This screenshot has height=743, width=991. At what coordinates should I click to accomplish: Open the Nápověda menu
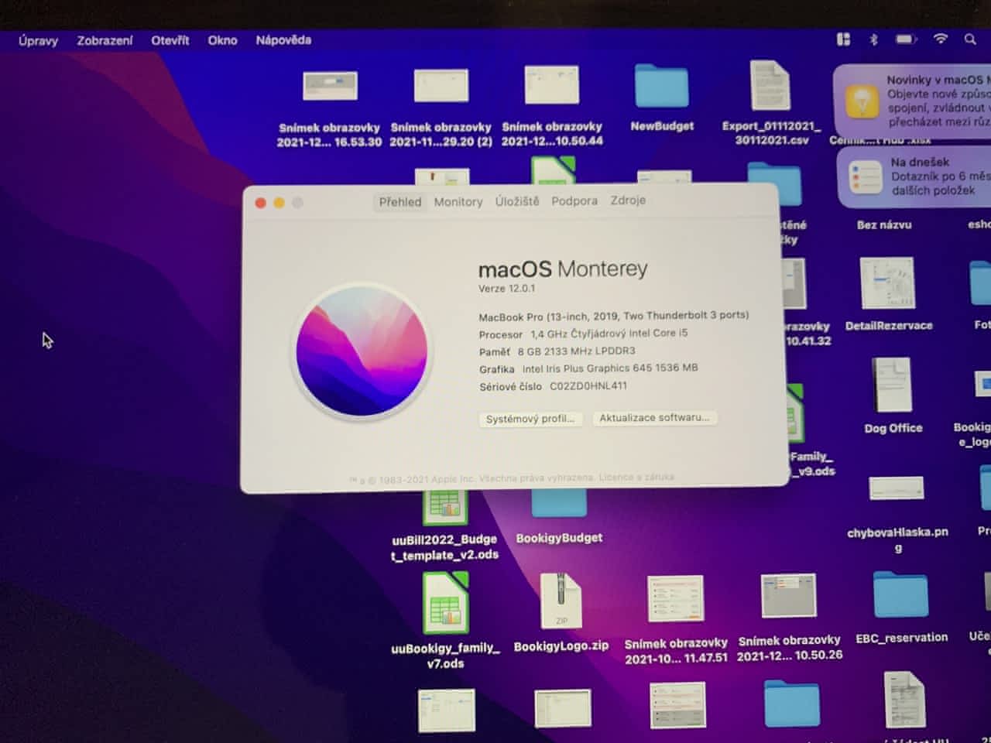[x=283, y=40]
